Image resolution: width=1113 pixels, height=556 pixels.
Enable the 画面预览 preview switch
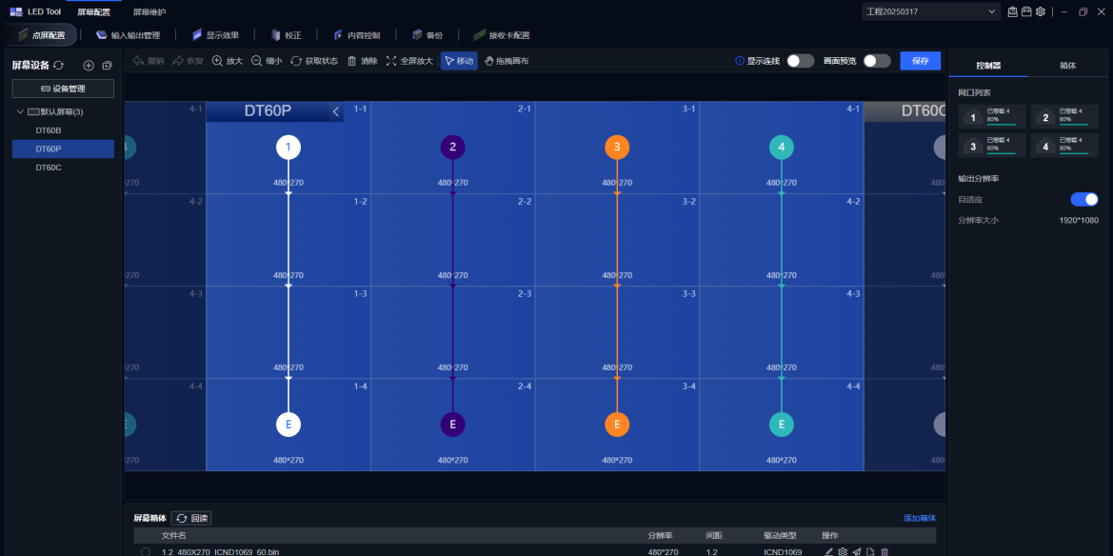876,61
